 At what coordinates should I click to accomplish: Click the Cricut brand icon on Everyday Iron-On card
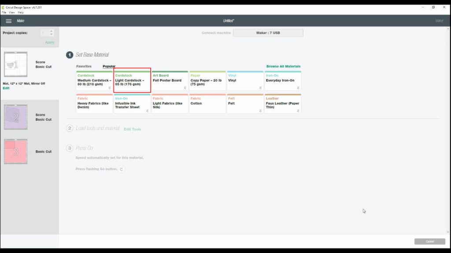point(298,88)
